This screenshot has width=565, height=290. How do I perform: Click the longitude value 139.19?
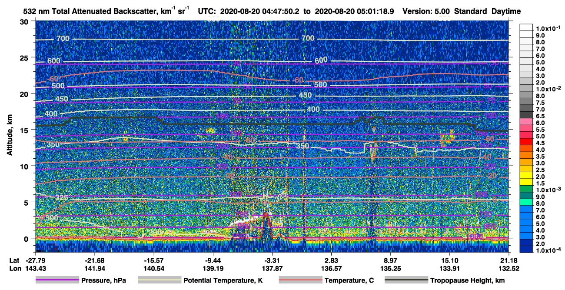(213, 268)
